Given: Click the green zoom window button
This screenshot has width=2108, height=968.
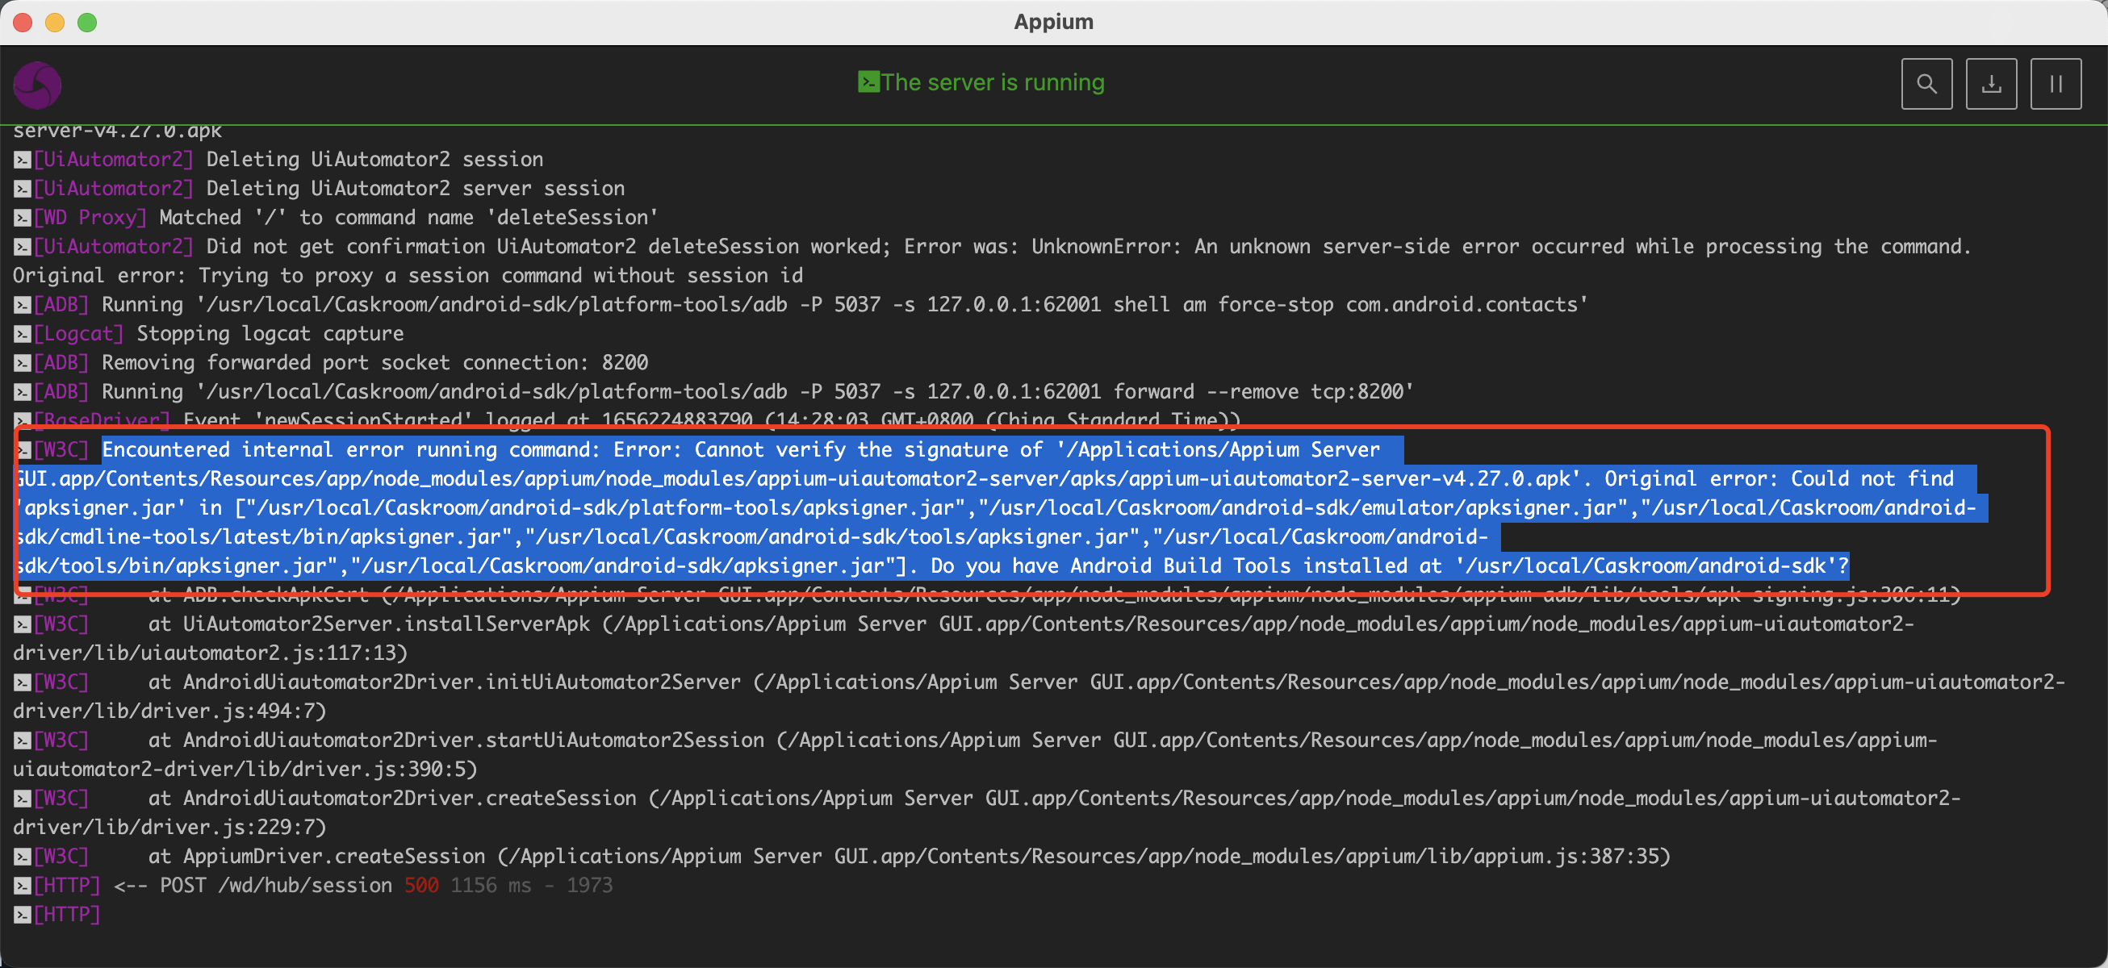Looking at the screenshot, I should (86, 22).
